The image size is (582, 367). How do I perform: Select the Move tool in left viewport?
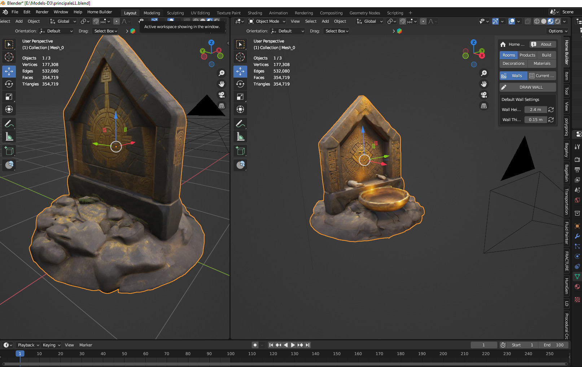tap(9, 71)
